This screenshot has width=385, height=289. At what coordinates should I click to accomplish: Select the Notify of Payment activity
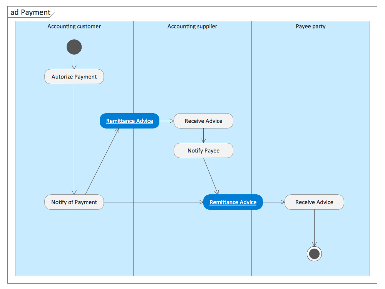tap(74, 202)
